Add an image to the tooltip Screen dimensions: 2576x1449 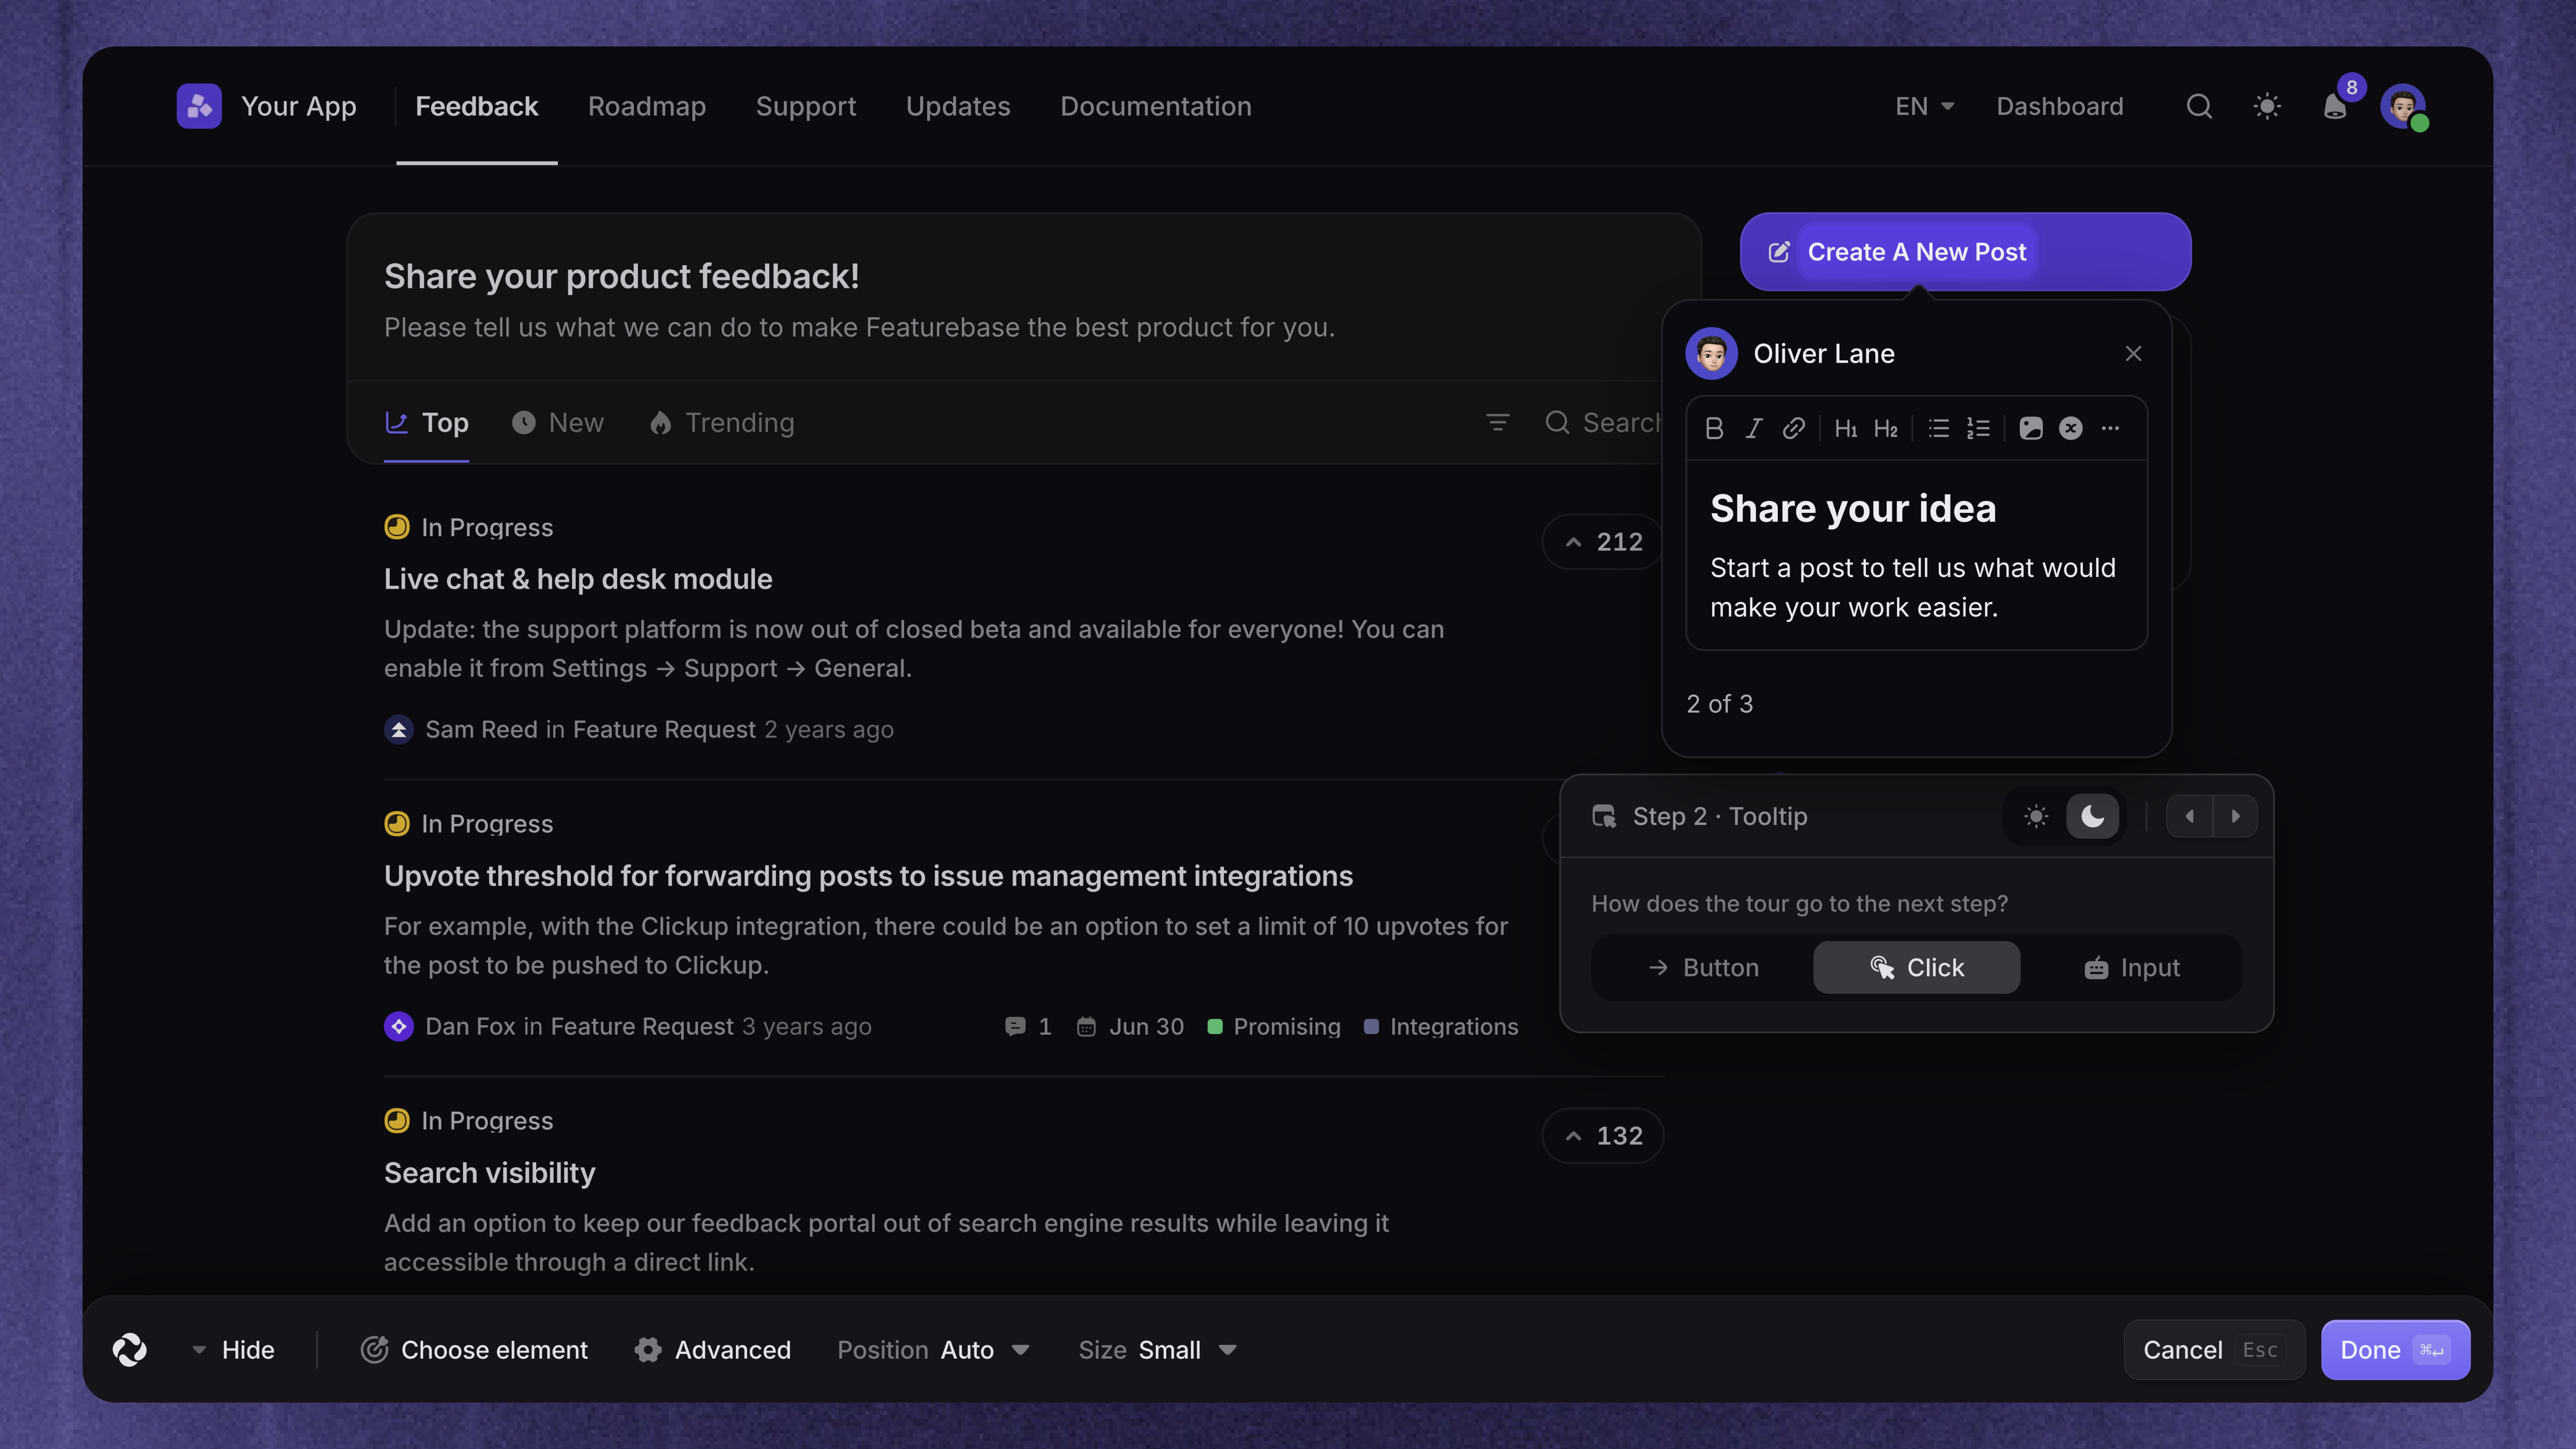[2031, 428]
